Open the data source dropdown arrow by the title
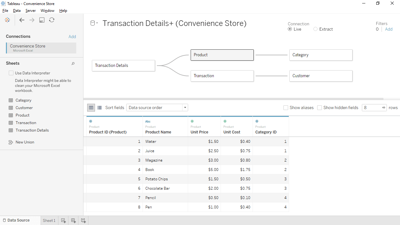The image size is (400, 225). (97, 23)
